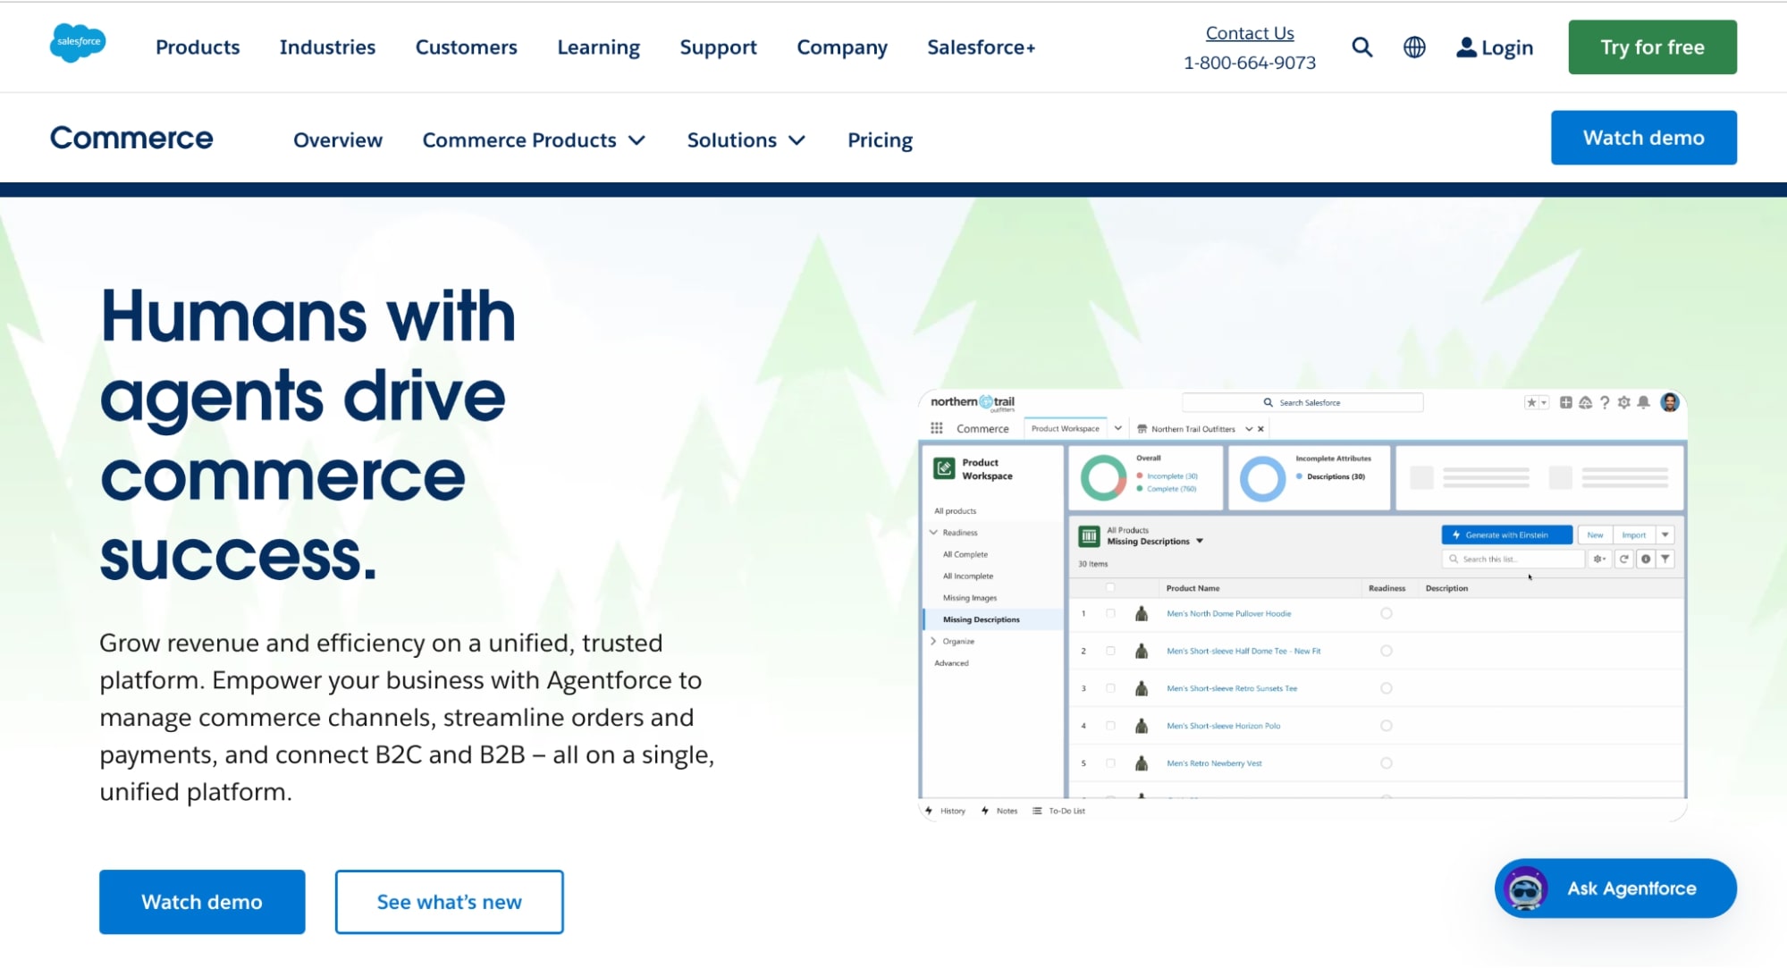The image size is (1787, 968).
Task: Check the box for Men's Short-sleeve Half Dome Tee
Action: (1110, 651)
